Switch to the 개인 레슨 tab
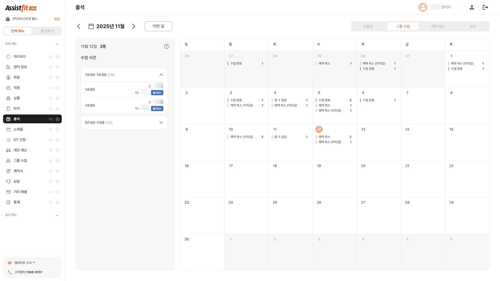 (438, 26)
